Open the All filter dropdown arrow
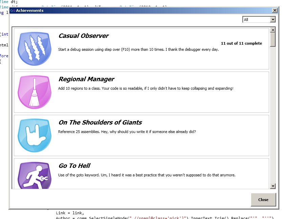Image resolution: width=284 pixels, height=219 pixels. [272, 19]
